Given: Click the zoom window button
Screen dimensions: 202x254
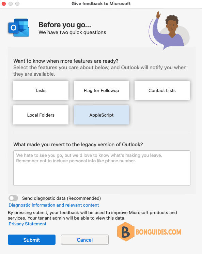Looking at the screenshot, I should tap(17, 3).
